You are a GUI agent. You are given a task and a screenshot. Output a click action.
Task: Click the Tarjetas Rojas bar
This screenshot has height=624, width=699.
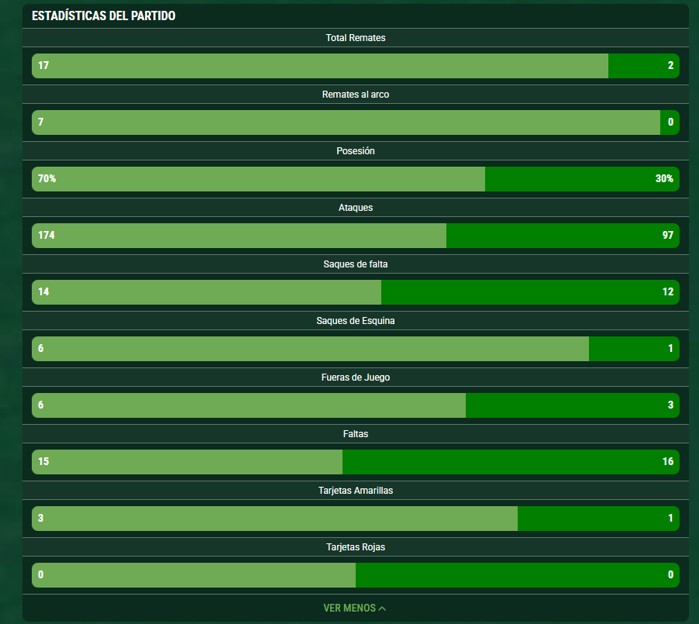(x=355, y=575)
